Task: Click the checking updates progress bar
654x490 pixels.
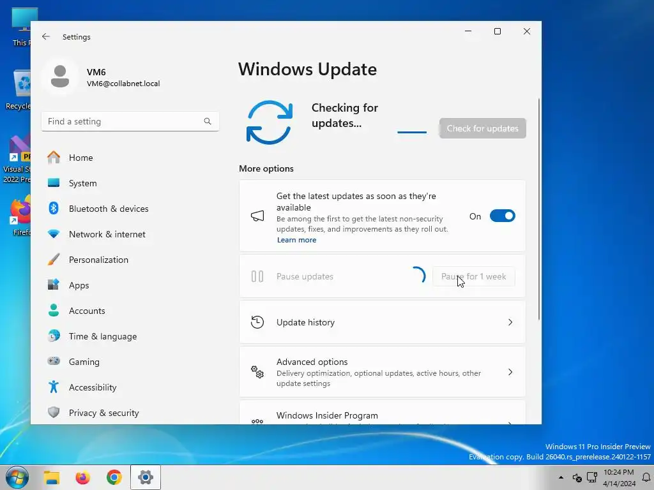Action: (412, 132)
